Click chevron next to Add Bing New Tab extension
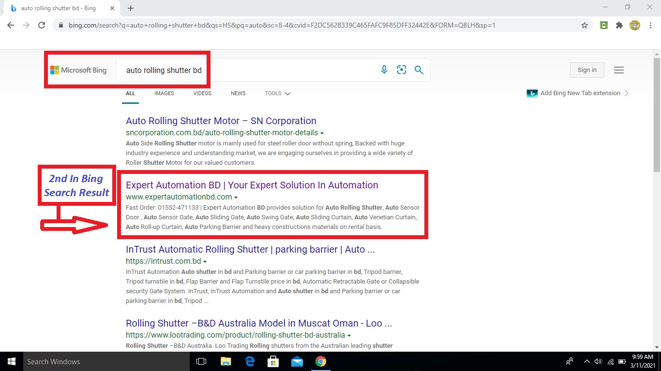The width and height of the screenshot is (661, 371). pyautogui.click(x=627, y=93)
